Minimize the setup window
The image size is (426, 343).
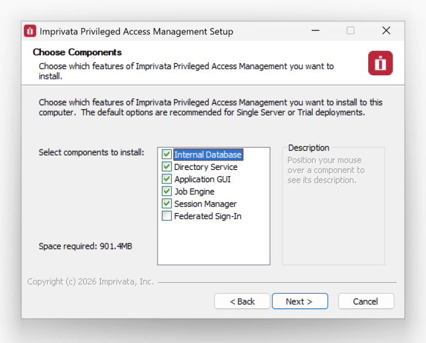point(315,31)
